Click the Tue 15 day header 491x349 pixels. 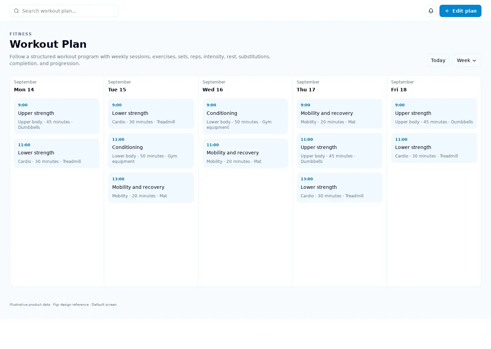point(117,90)
